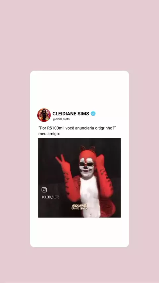Click the tiger's dark sunglasses
This screenshot has width=159, height=283.
coord(86,164)
